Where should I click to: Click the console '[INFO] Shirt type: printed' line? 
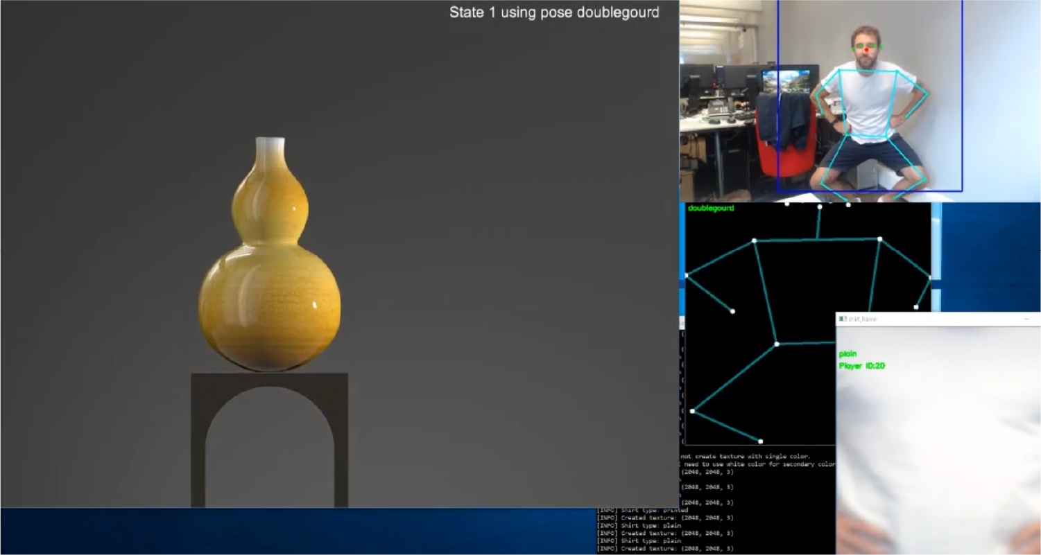click(x=643, y=510)
